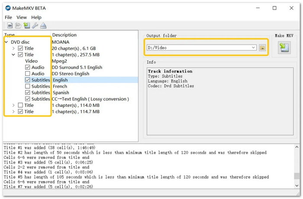Click the log pane scroll up arrow
Screen dimensions: 303x199
coord(297,147)
